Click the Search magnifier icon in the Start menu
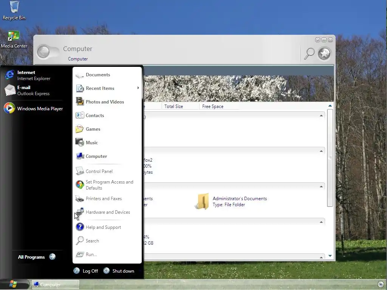Viewport: 387px width, 290px height. pyautogui.click(x=80, y=241)
